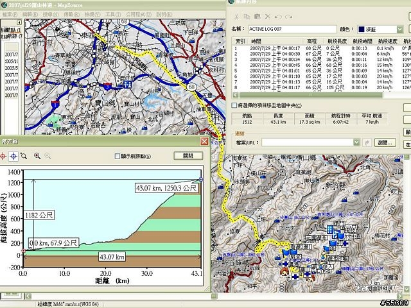Click the dark blue color swatch
This screenshot has width=411, height=308.
point(361,30)
